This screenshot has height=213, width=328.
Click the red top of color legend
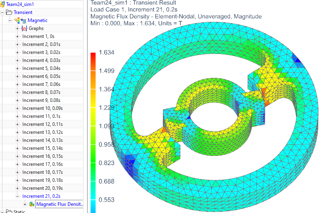pos(93,55)
